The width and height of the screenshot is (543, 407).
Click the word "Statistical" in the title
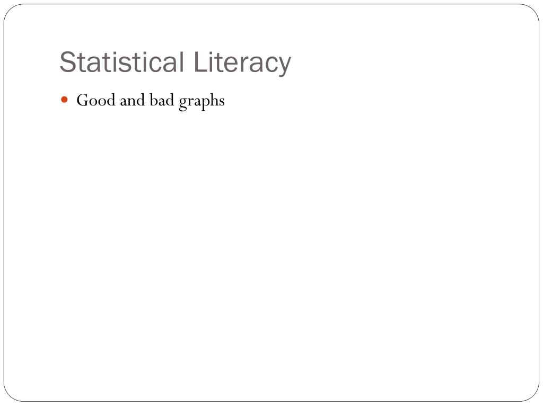pyautogui.click(x=121, y=62)
